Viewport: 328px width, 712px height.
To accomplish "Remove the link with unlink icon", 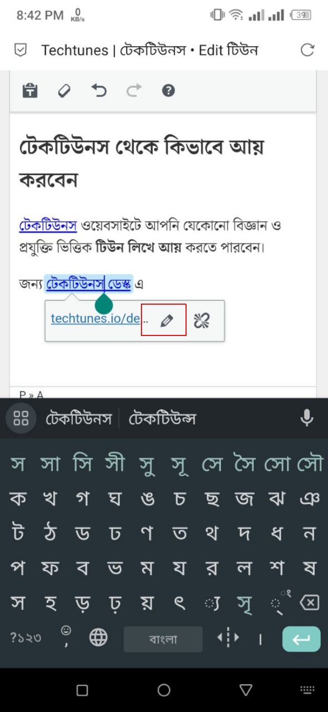I will (x=201, y=321).
